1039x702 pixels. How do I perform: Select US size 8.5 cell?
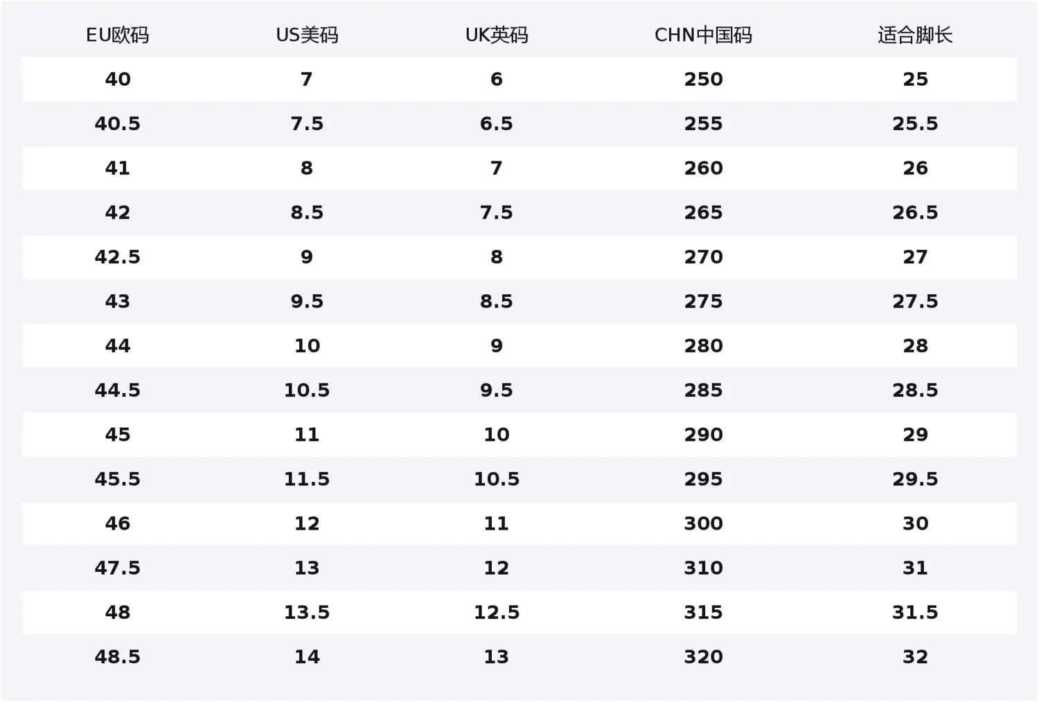tap(307, 213)
